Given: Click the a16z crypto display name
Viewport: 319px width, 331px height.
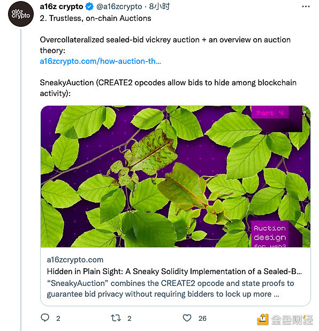Looking at the screenshot, I should (x=62, y=6).
